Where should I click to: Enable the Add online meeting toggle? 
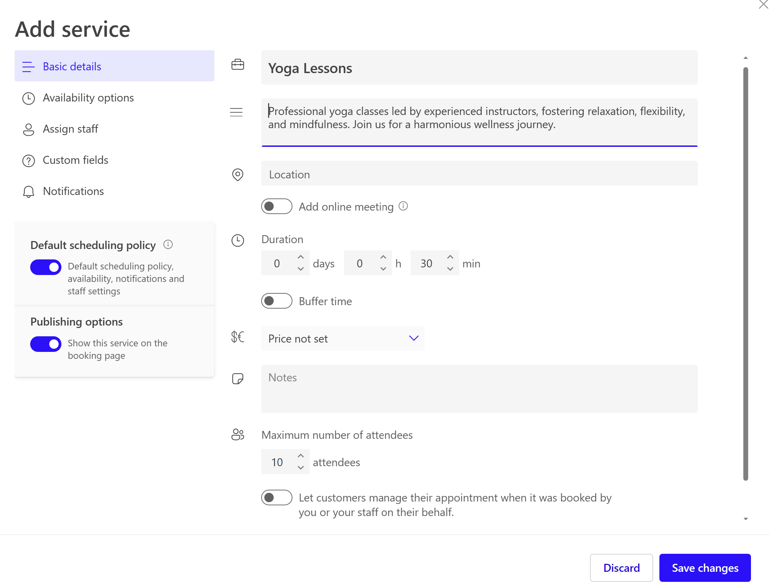click(x=276, y=206)
